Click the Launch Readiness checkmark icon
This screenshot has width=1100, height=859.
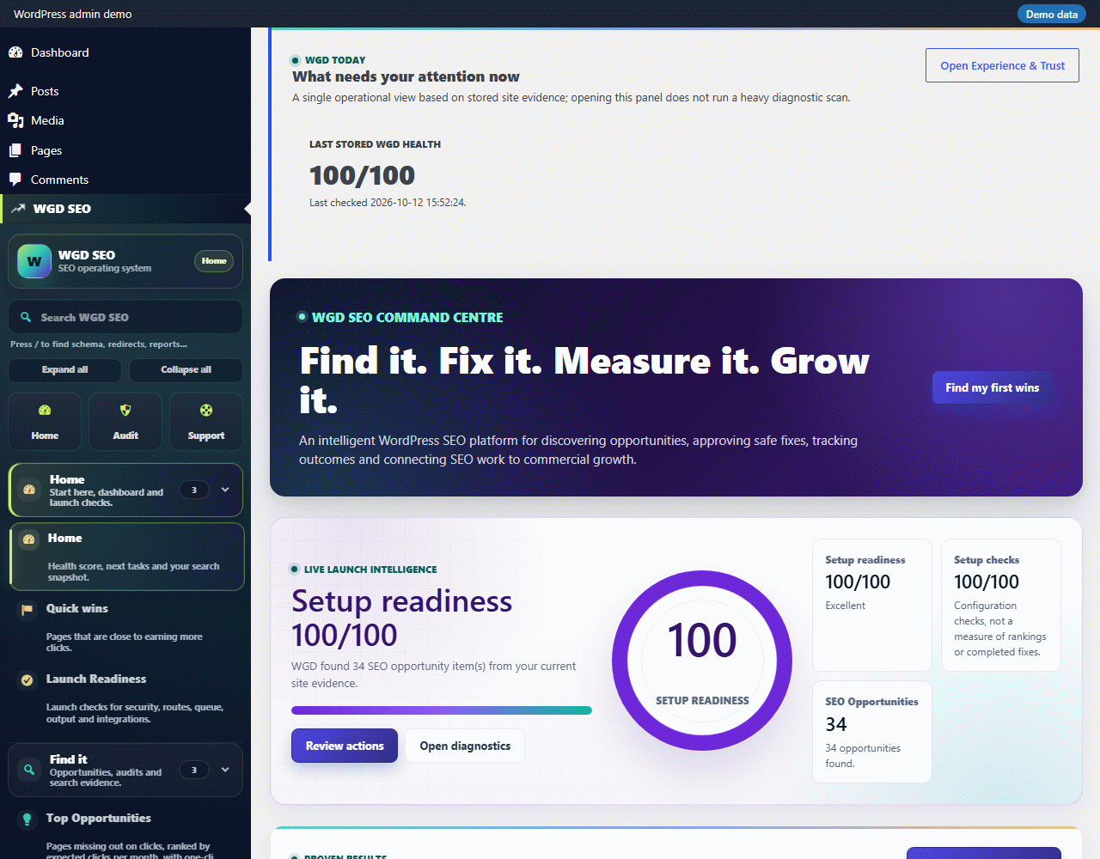coord(27,679)
